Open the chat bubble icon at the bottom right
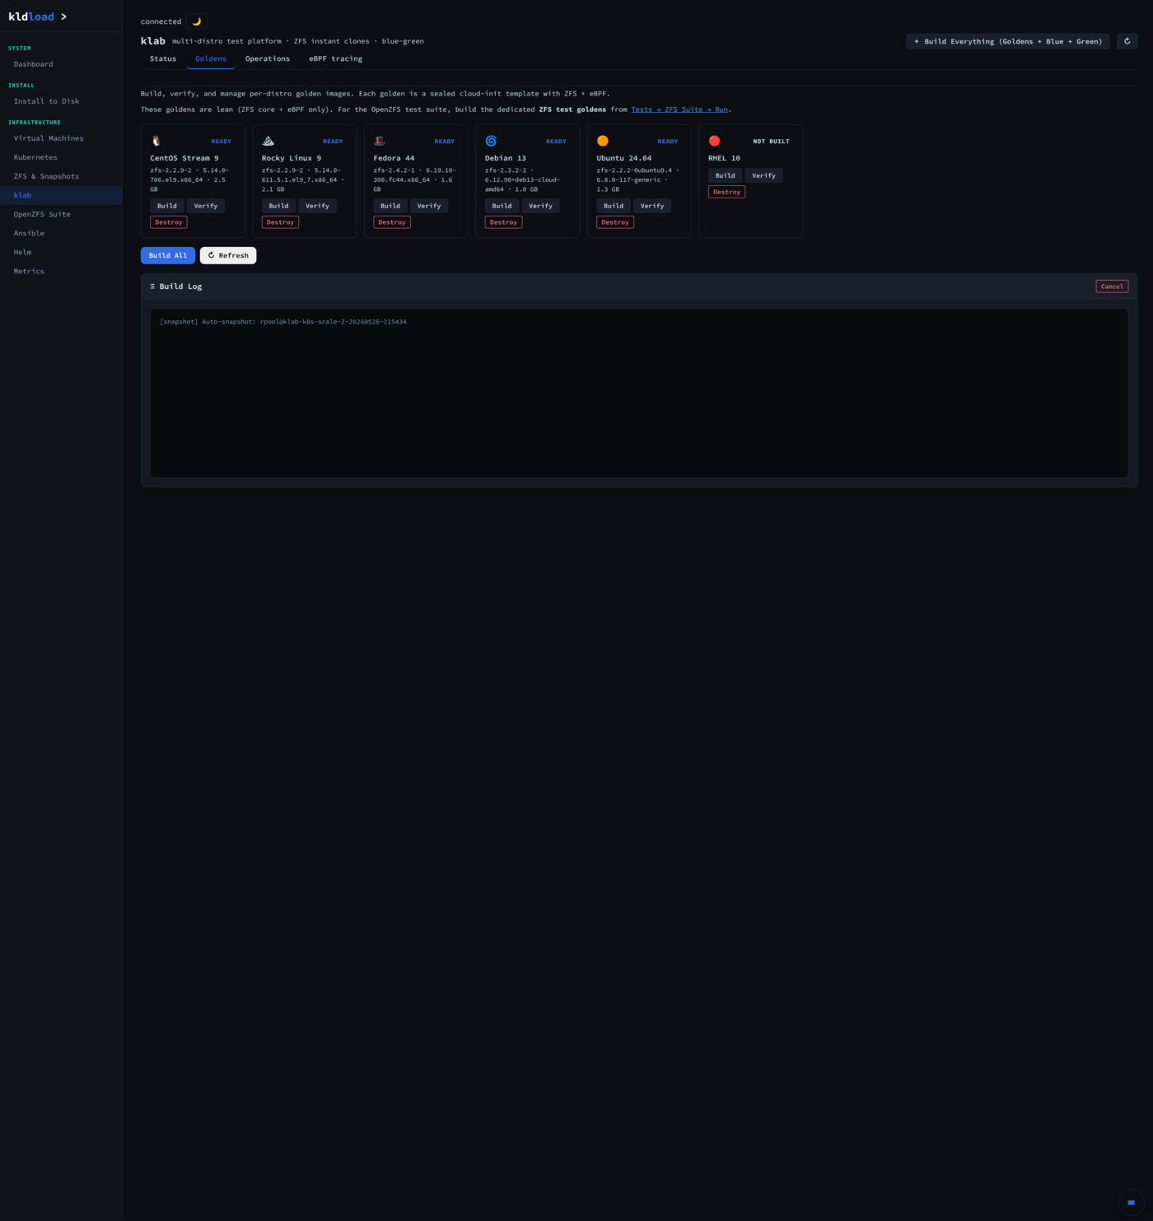Viewport: 1153px width, 1221px height. pos(1130,1202)
